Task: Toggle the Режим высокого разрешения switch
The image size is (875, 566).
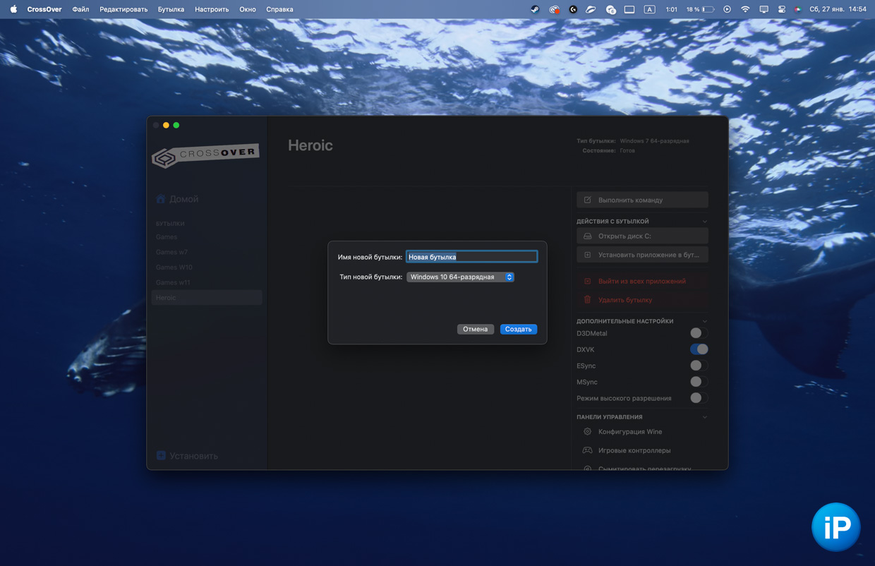Action: coord(698,398)
